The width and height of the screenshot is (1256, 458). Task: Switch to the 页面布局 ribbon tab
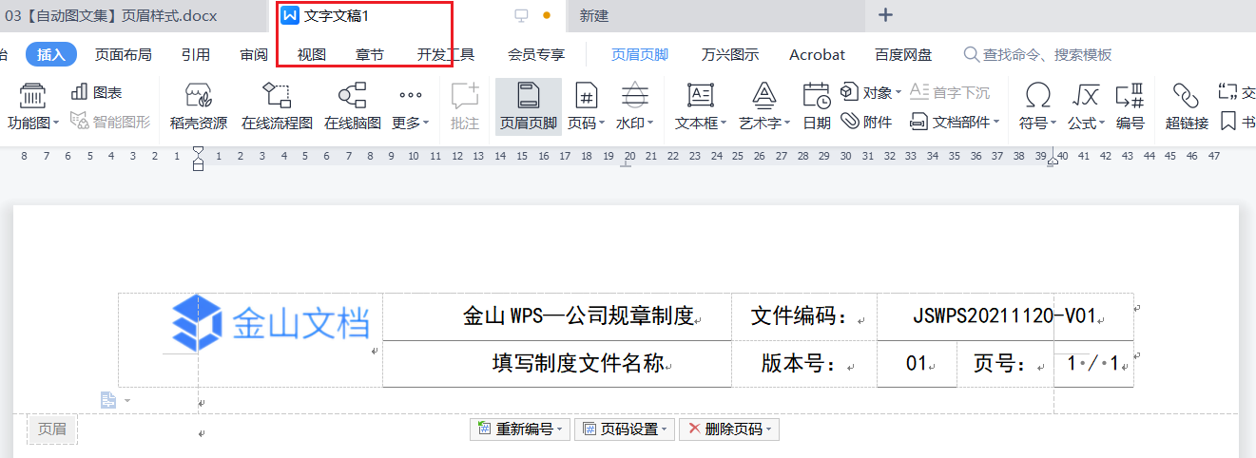pyautogui.click(x=123, y=55)
